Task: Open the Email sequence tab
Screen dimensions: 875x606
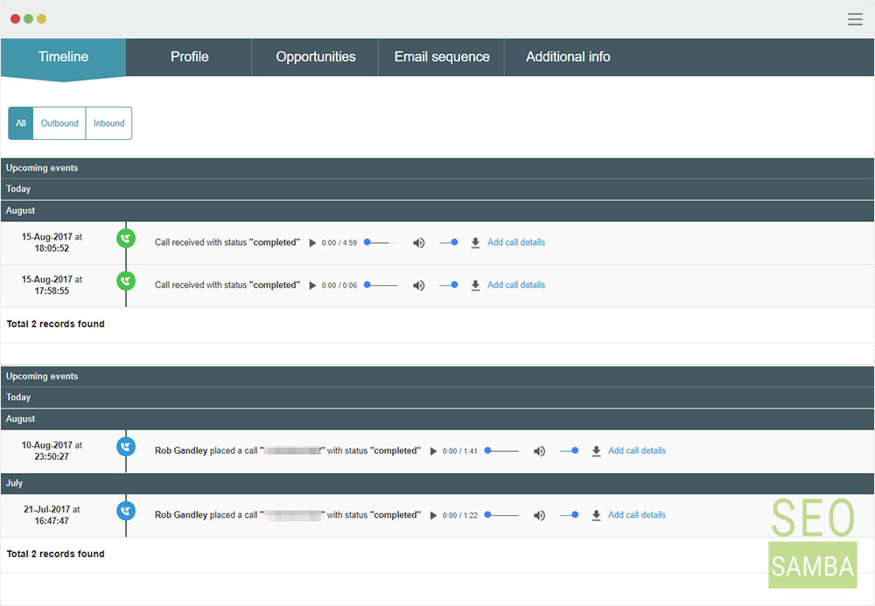Action: point(441,57)
